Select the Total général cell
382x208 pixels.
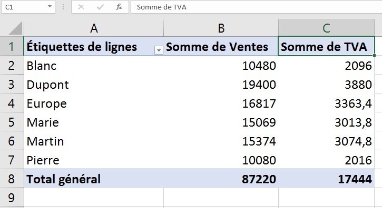pyautogui.click(x=94, y=179)
